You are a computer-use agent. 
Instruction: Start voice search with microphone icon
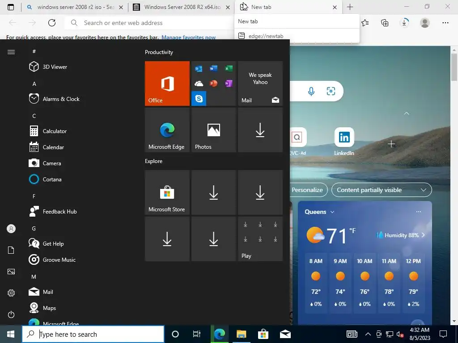(311, 91)
